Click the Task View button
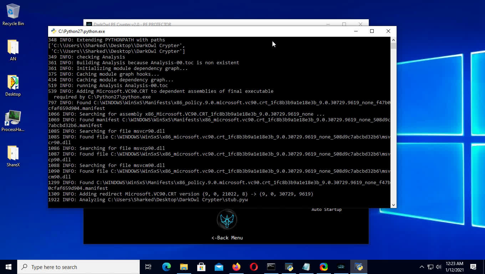485x274 pixels. 148,267
